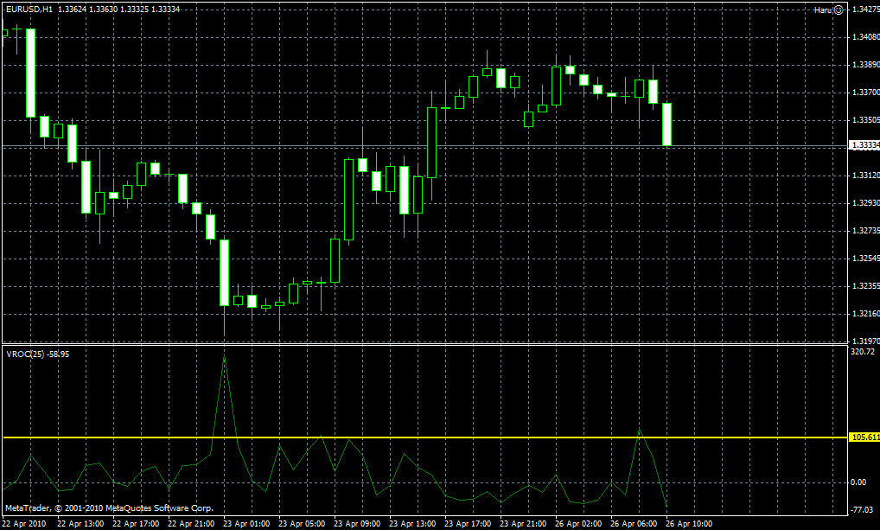Click the last candlestick at current price
Image resolution: width=880 pixels, height=530 pixels.
coord(667,125)
